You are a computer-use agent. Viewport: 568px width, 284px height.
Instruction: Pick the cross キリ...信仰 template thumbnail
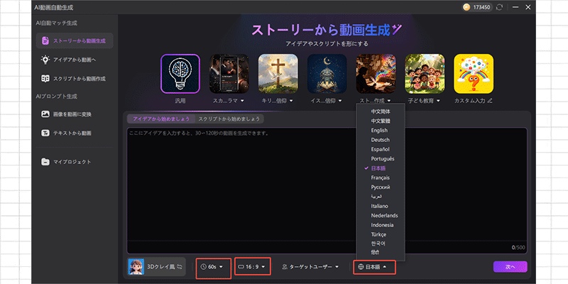(278, 74)
